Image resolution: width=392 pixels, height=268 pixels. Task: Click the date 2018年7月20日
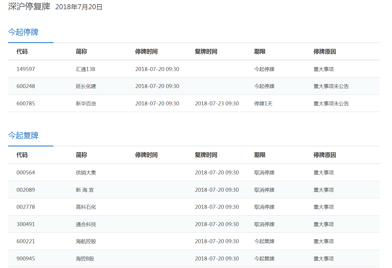coord(79,7)
